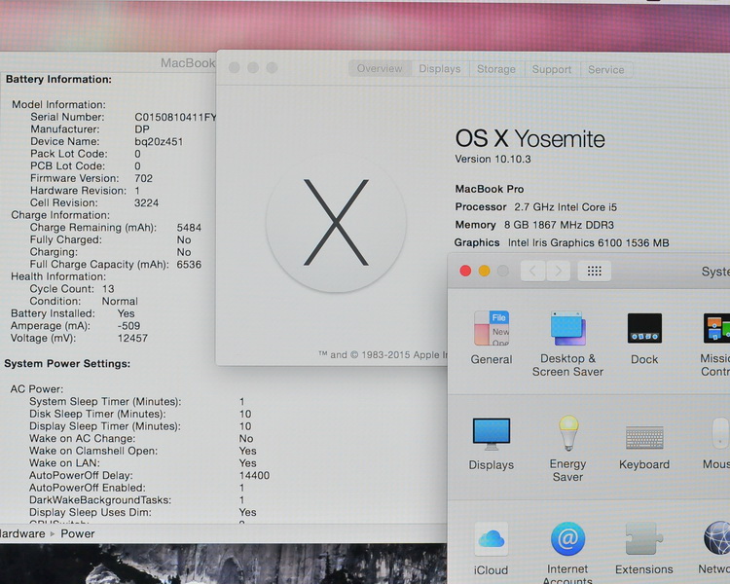Click Full Charge Capacity value 6536
This screenshot has width=730, height=584.
[x=189, y=265]
